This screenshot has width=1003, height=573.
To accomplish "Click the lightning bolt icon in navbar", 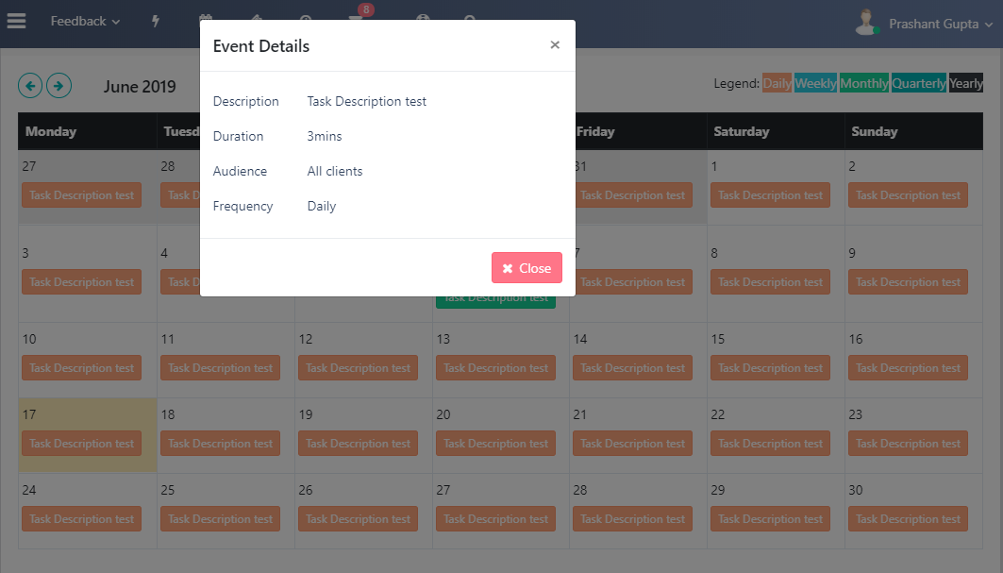I will [x=156, y=21].
